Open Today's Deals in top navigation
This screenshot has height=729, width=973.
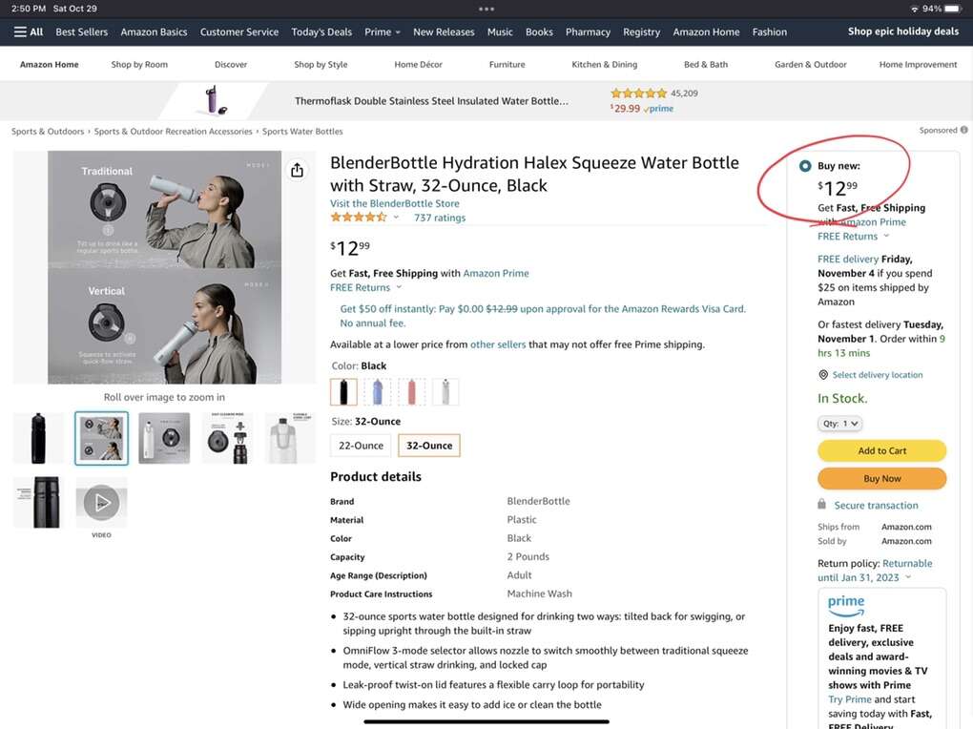click(x=321, y=31)
